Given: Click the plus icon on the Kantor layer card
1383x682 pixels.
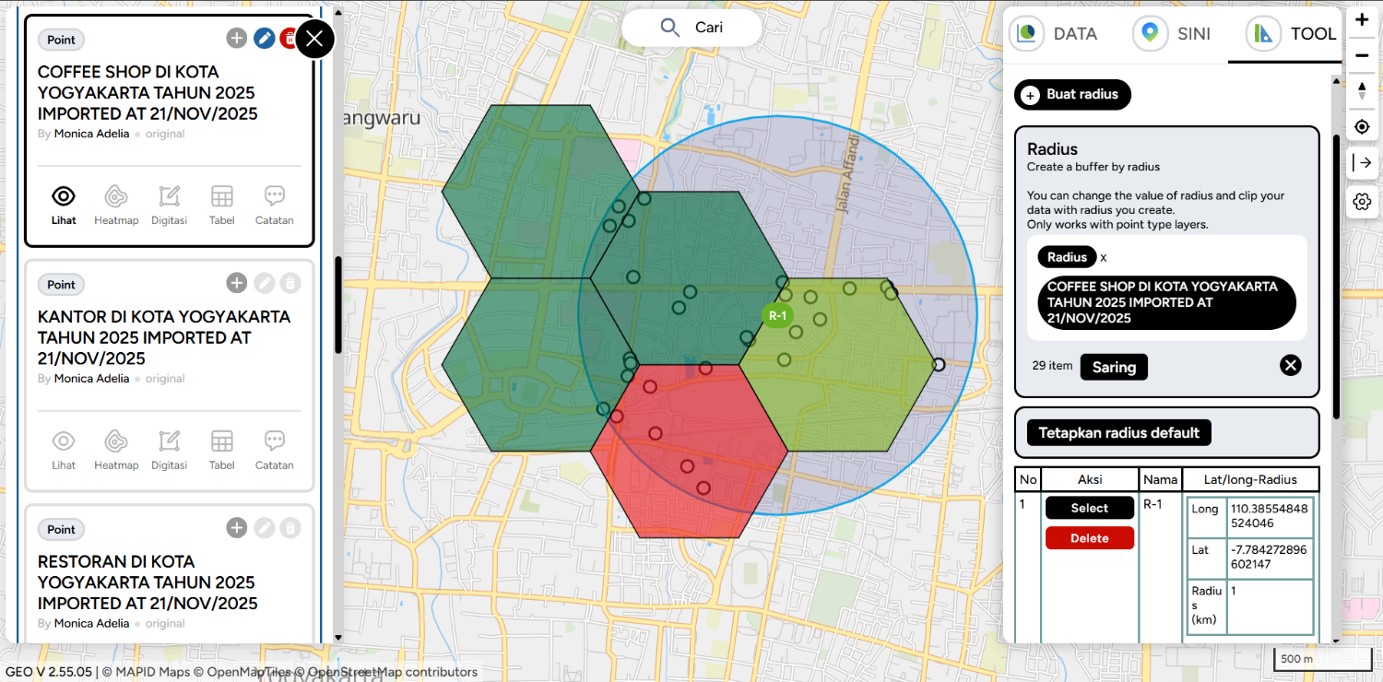Looking at the screenshot, I should pyautogui.click(x=237, y=283).
